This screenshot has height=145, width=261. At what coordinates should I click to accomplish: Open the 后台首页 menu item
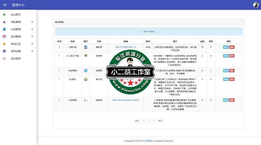16,15
